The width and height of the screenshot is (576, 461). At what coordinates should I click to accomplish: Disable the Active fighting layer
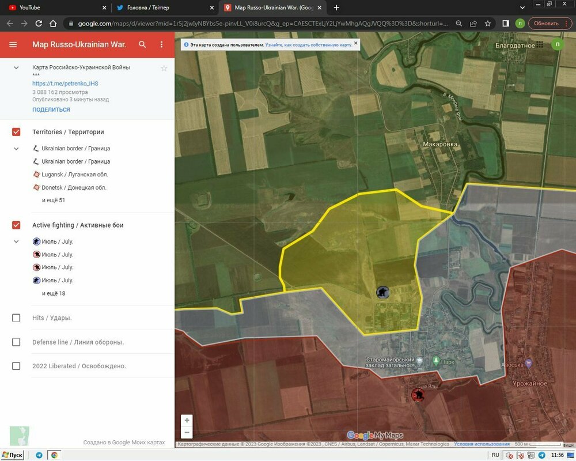[x=16, y=225]
